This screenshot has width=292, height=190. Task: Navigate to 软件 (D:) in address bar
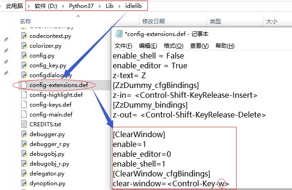[x=46, y=6]
